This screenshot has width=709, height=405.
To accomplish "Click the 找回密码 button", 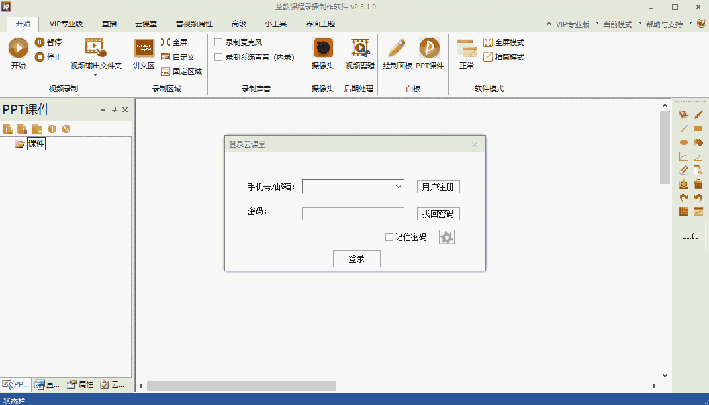I will click(438, 214).
